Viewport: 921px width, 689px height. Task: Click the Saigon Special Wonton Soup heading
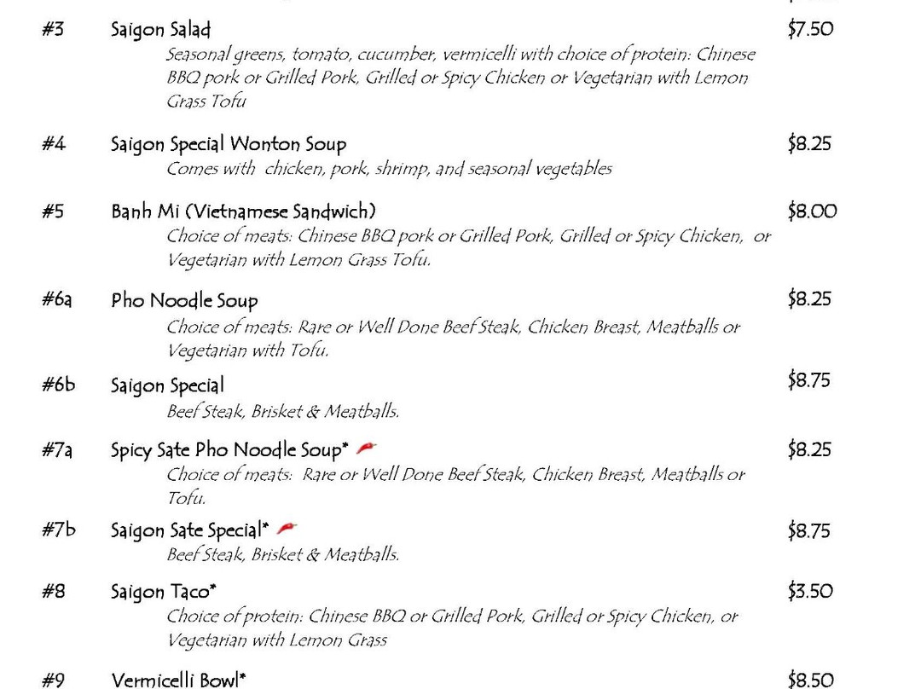[229, 144]
